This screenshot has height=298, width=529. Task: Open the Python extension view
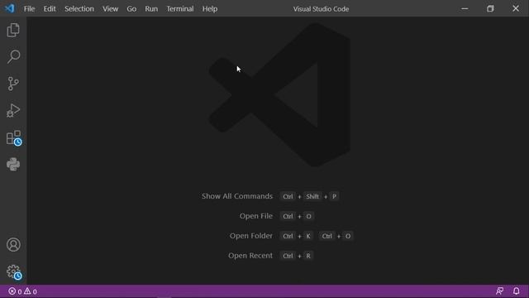13,165
